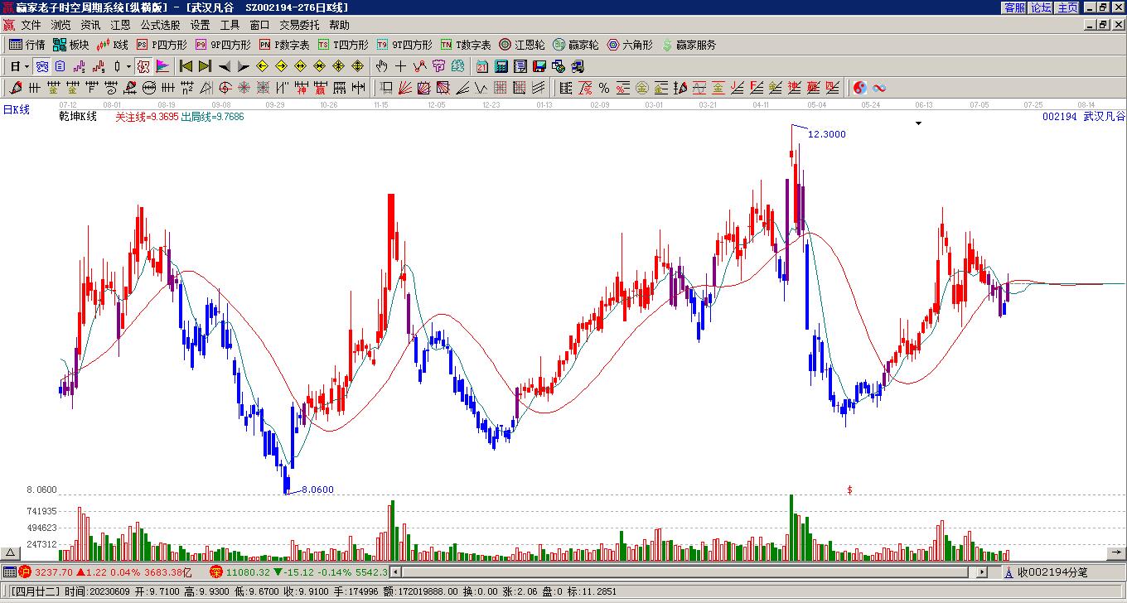Open the 9T四方形 tool
Screen dimensions: 1127x603
tap(404, 45)
